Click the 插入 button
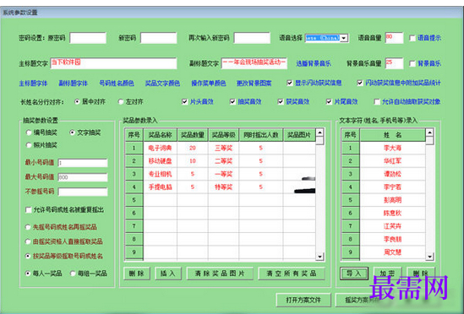This screenshot has width=464, height=314. point(168,273)
